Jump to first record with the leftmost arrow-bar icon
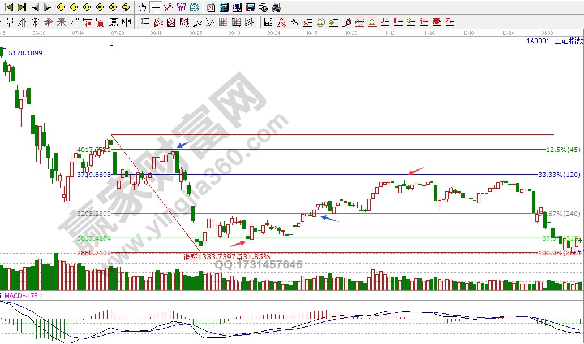 pyautogui.click(x=9, y=7)
